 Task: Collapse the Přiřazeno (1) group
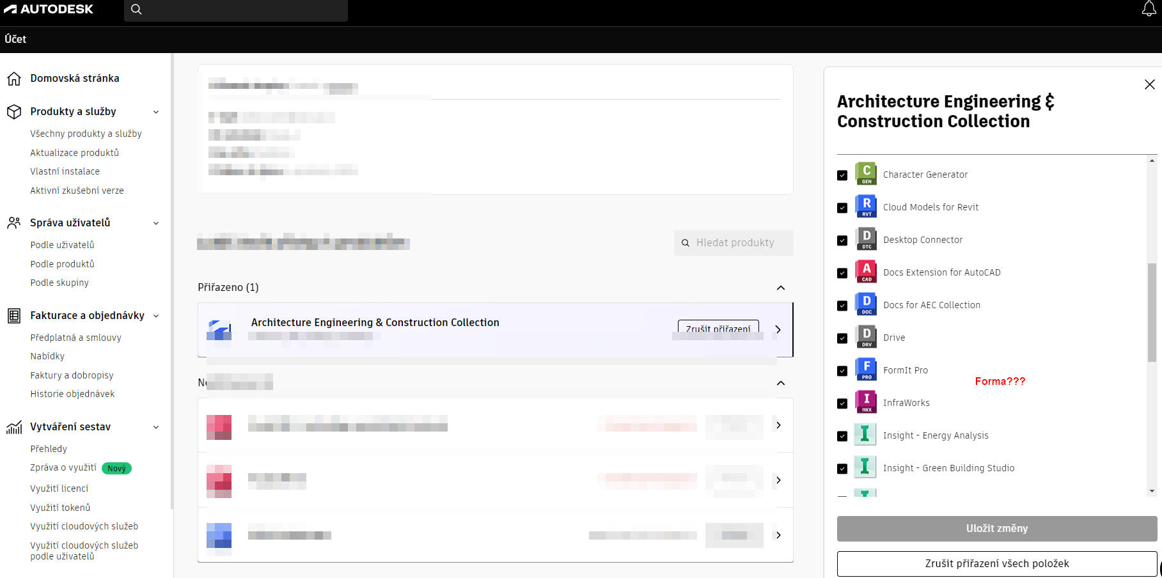(x=781, y=288)
